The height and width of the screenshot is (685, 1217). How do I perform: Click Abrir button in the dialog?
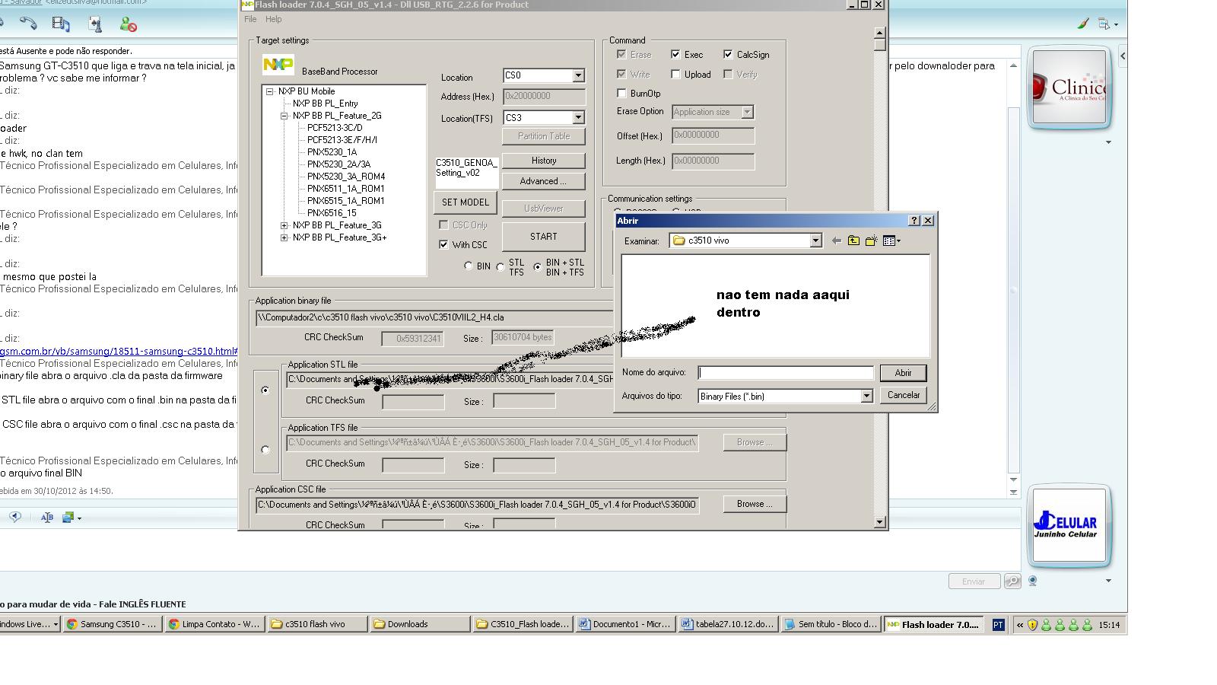pos(903,373)
